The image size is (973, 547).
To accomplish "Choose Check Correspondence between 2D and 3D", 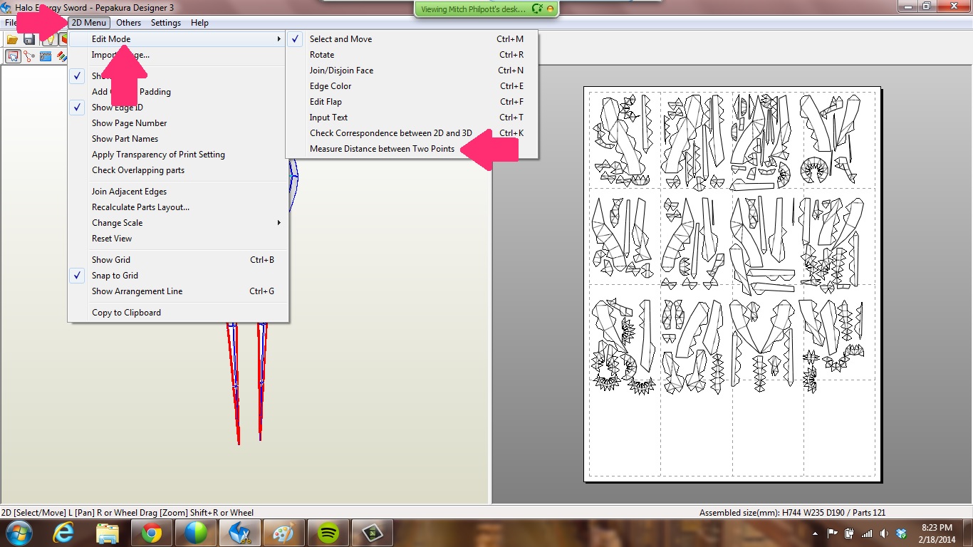I will 412,133.
